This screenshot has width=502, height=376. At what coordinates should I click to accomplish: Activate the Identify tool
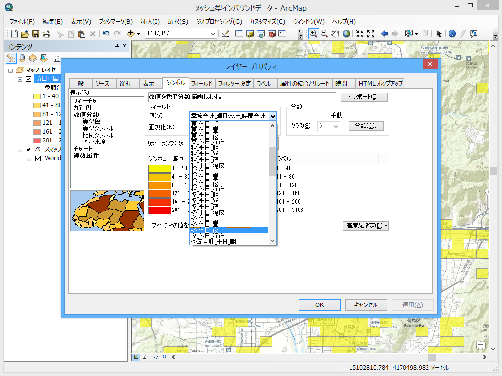click(452, 34)
